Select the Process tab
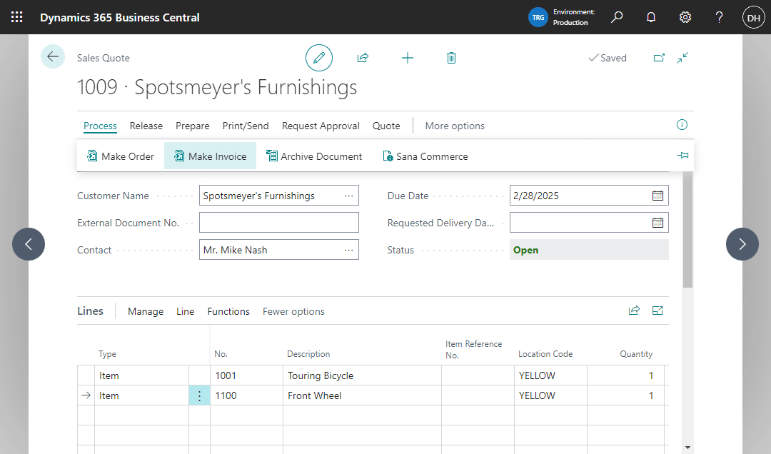Screen dimensions: 771x454 [101, 126]
